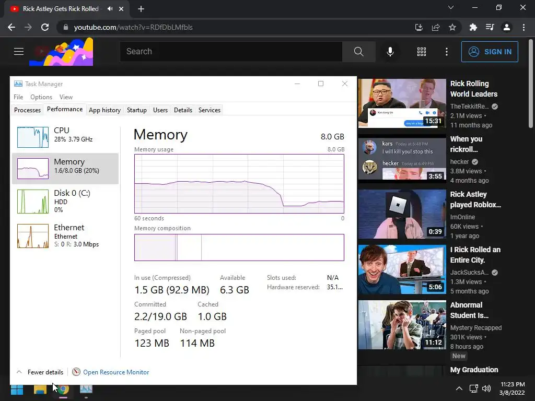Click the Mystery Recapped channel name
This screenshot has width=535, height=401.
pos(476,328)
